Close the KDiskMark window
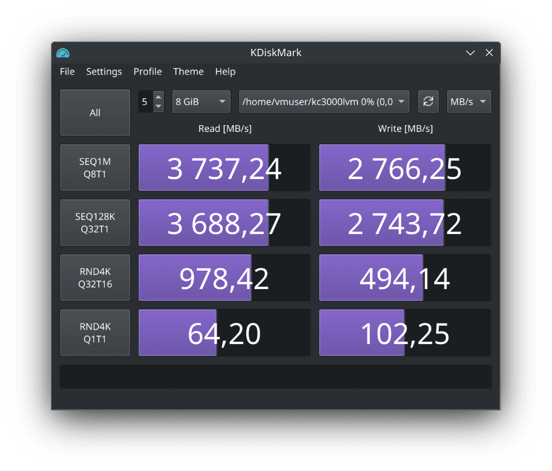 tap(489, 53)
